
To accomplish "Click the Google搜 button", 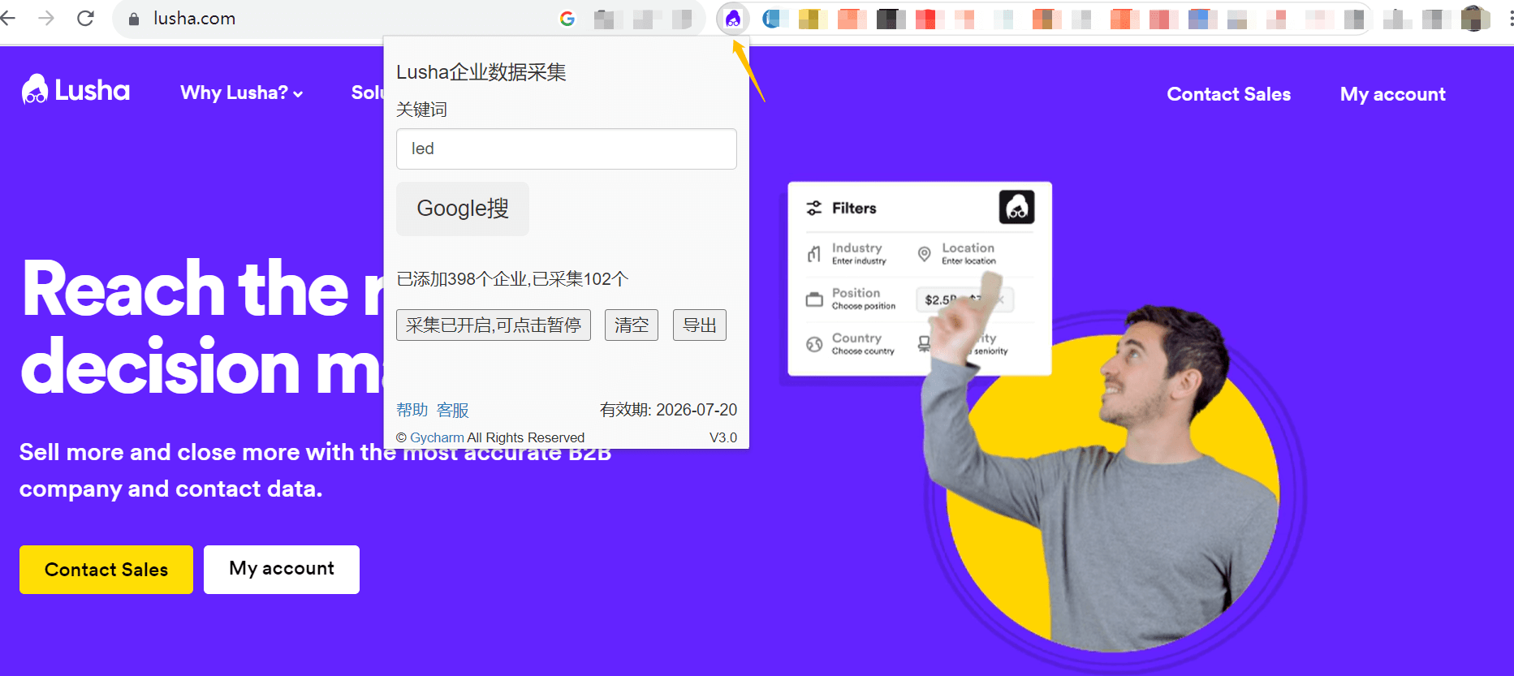I will (463, 209).
